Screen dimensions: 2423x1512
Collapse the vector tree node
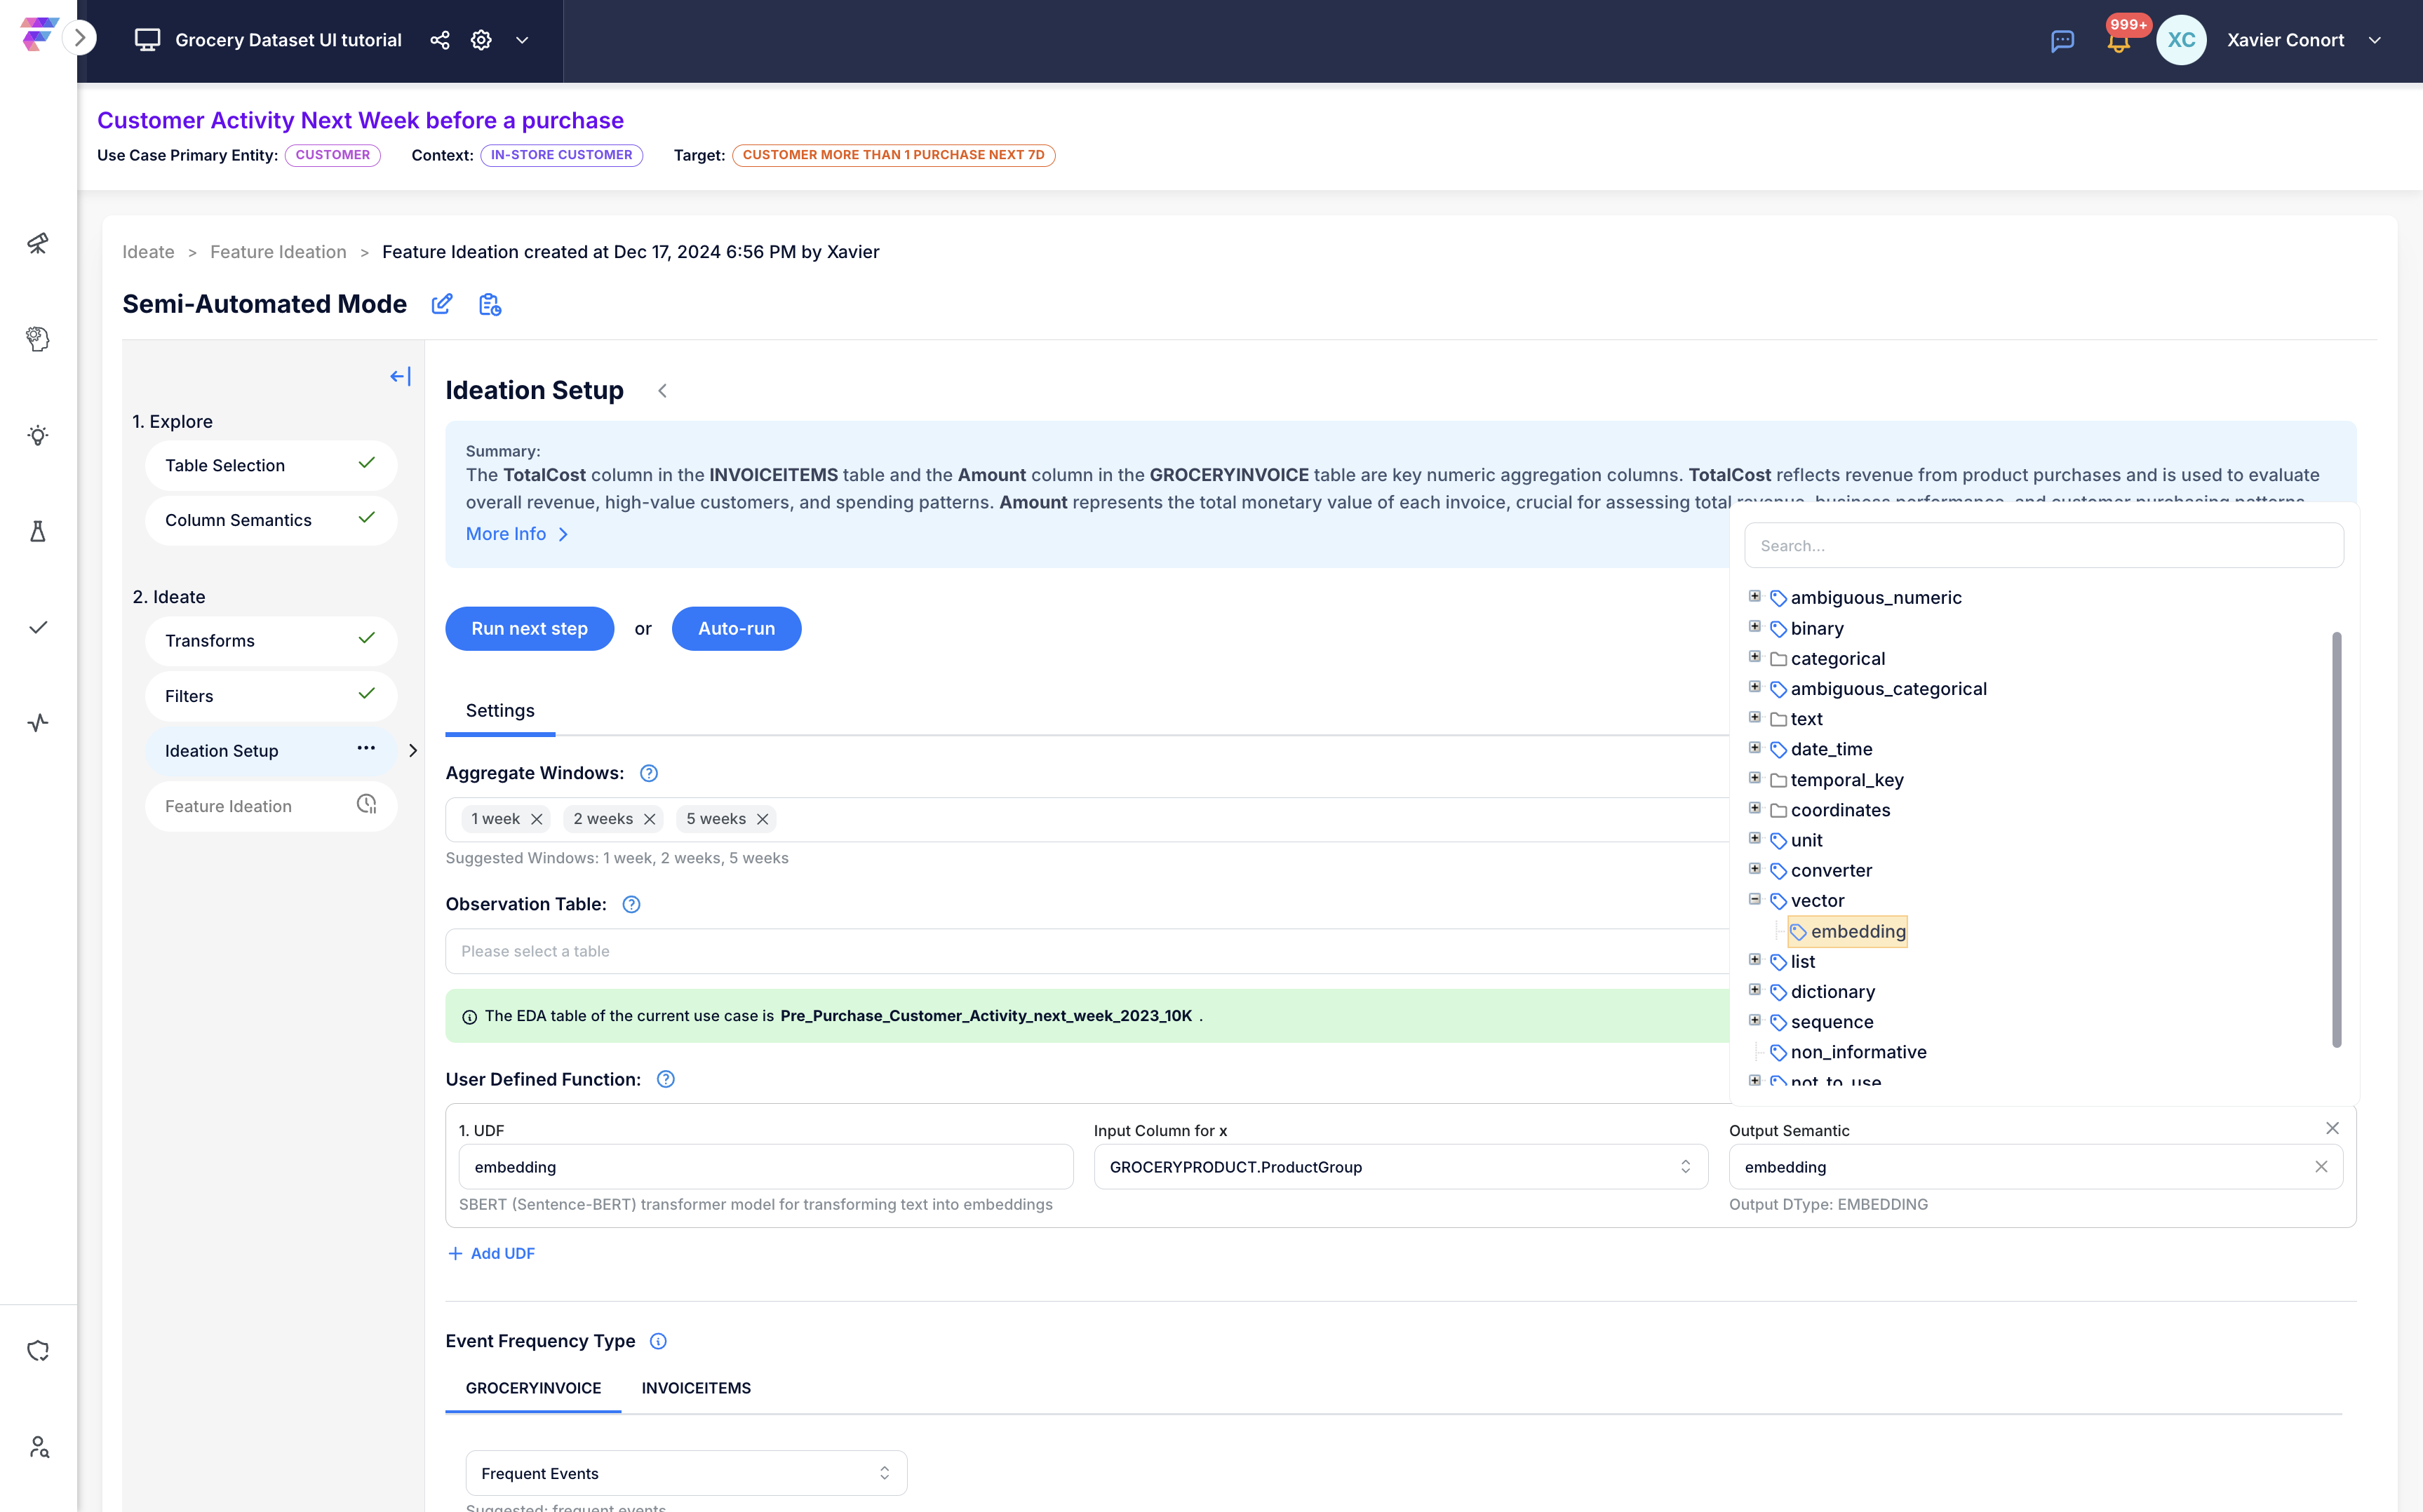pos(1755,899)
